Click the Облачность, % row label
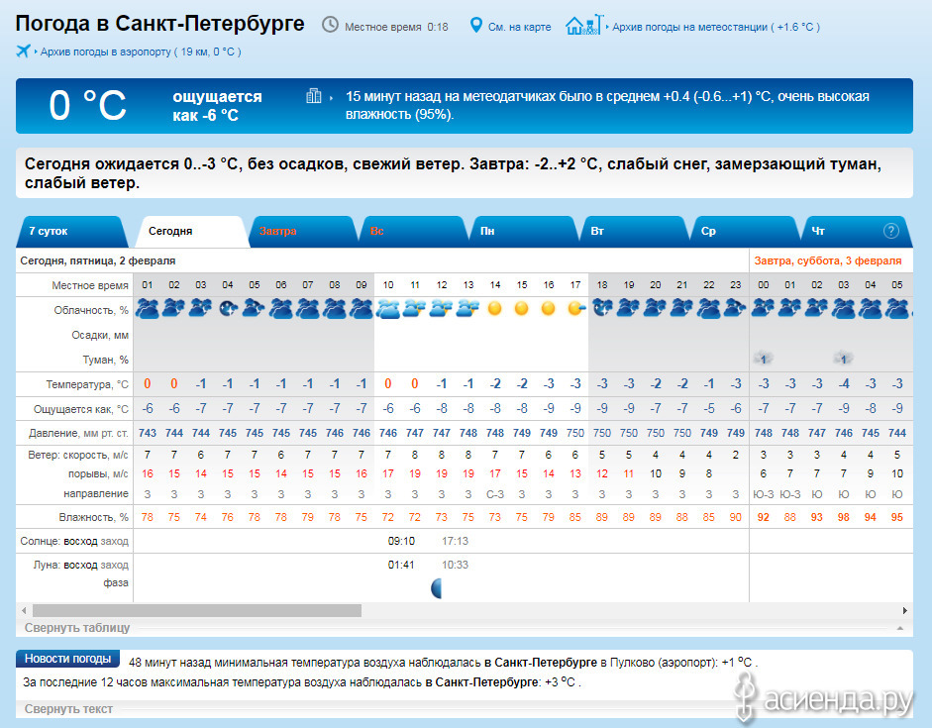932x728 pixels. pyautogui.click(x=91, y=310)
